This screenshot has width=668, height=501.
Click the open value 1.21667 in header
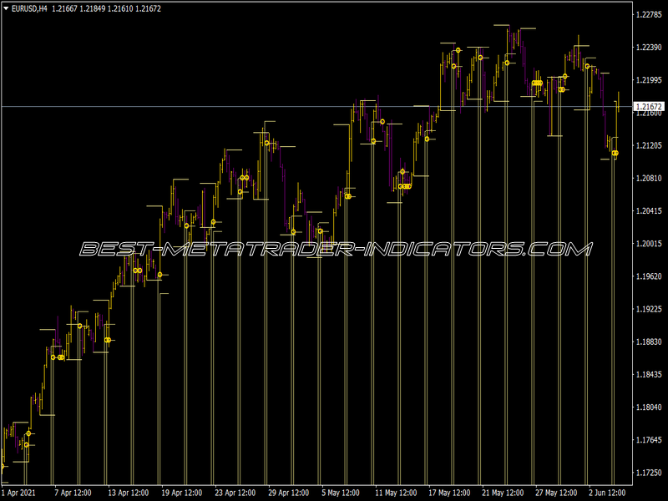point(65,8)
